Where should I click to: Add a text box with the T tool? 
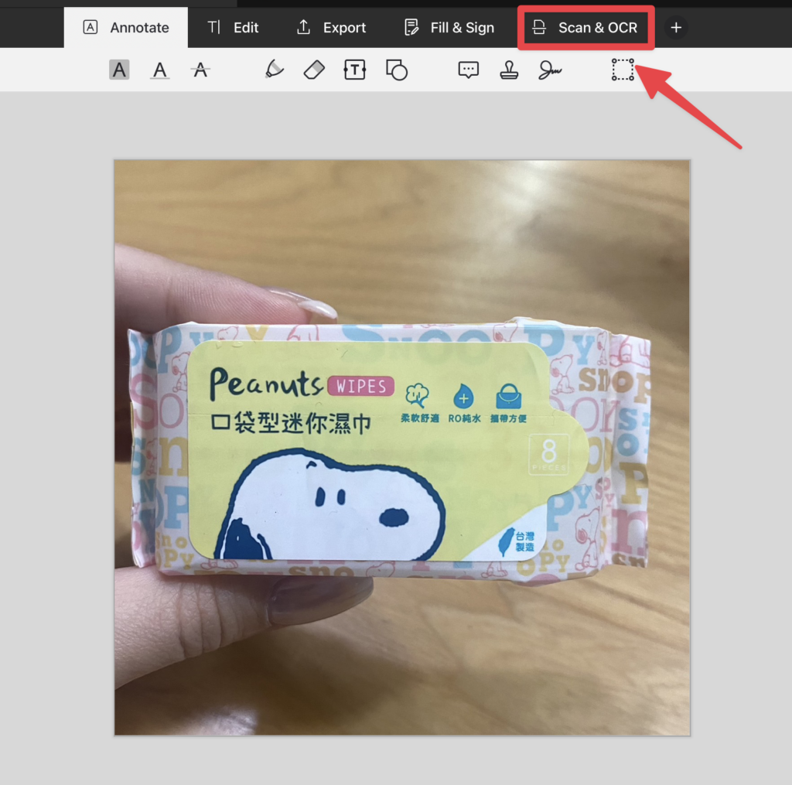(354, 70)
